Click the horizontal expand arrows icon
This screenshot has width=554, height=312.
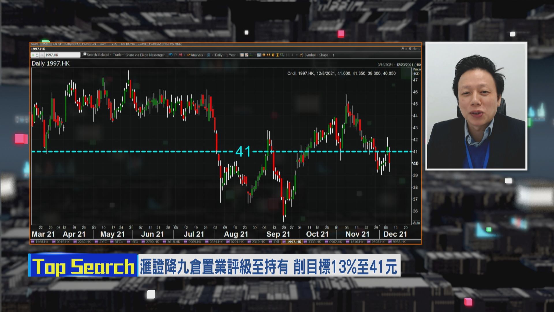[263, 55]
